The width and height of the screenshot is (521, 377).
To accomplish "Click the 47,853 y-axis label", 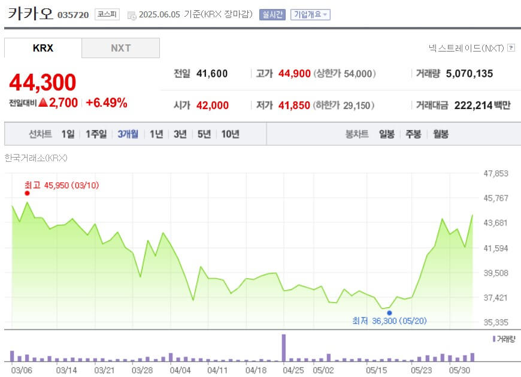I will pyautogui.click(x=496, y=174).
